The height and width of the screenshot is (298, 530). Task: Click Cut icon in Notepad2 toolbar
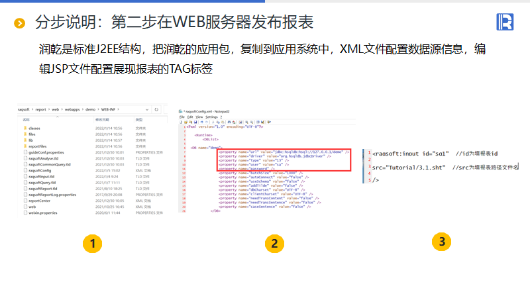coord(213,122)
